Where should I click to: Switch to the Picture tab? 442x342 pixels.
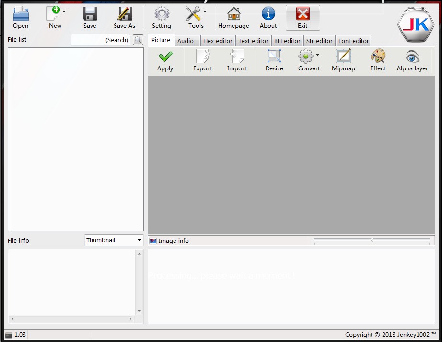coord(161,40)
